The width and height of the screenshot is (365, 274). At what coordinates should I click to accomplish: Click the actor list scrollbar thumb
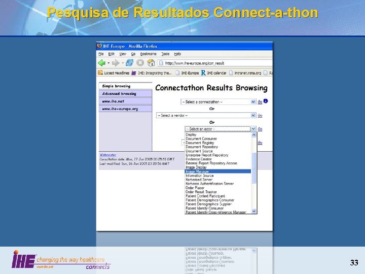pos(254,168)
